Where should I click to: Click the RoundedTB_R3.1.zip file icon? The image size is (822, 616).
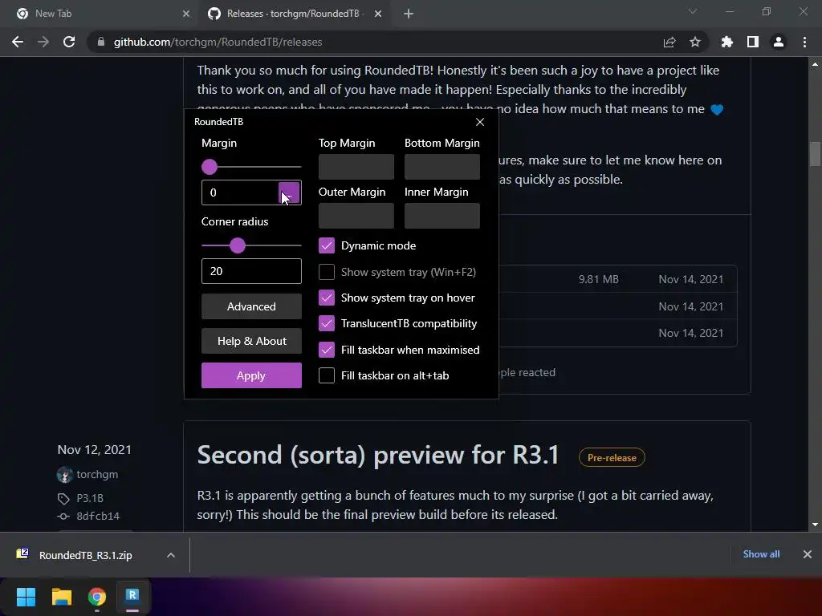(x=22, y=553)
